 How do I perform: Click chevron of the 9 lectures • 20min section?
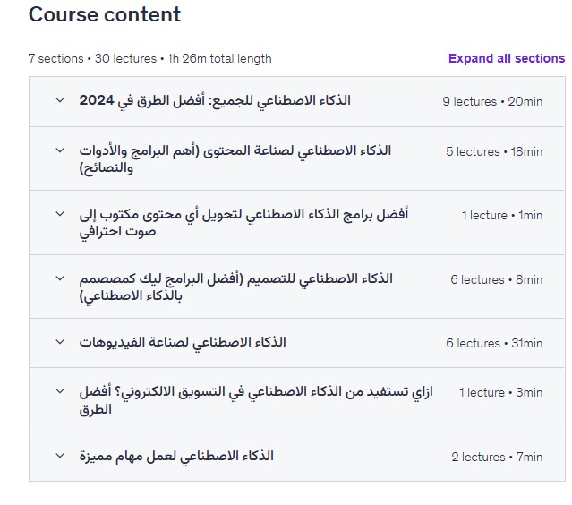pyautogui.click(x=60, y=100)
